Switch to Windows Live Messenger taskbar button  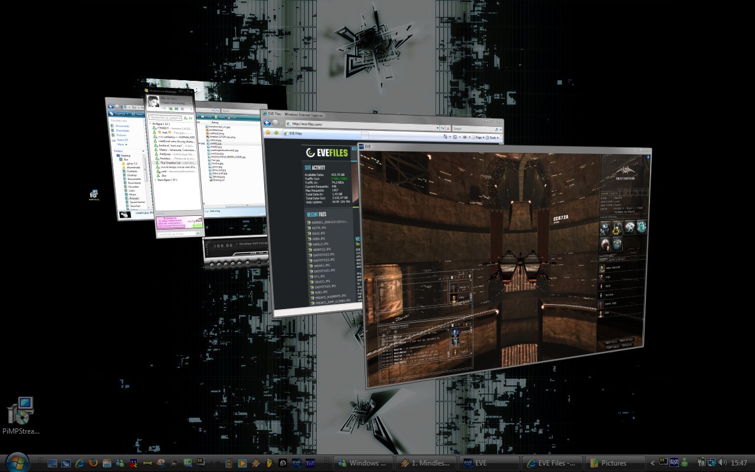click(363, 463)
